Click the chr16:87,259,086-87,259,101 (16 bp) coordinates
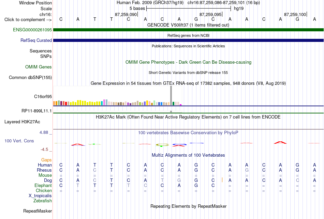 224,3
